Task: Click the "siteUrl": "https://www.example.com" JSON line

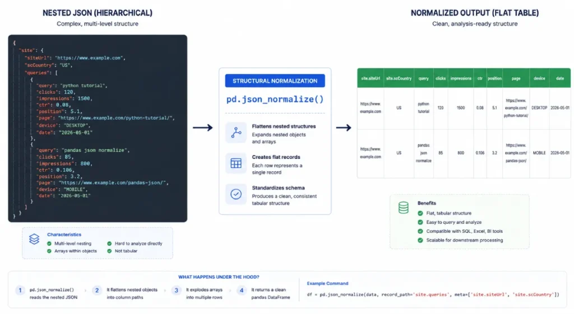Action: tap(75, 58)
